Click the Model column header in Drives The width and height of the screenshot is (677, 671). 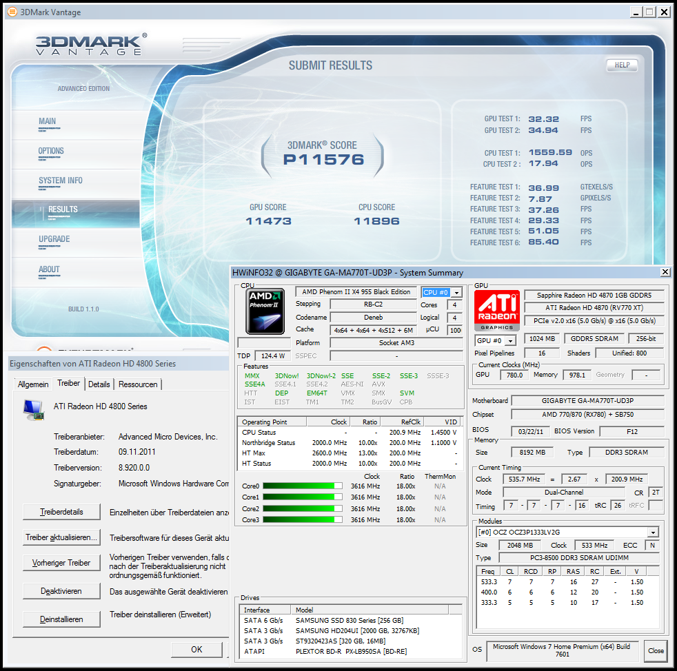(x=370, y=610)
